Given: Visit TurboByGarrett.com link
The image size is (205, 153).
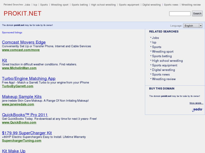Looking at the screenshot, I should [x=18, y=86].
